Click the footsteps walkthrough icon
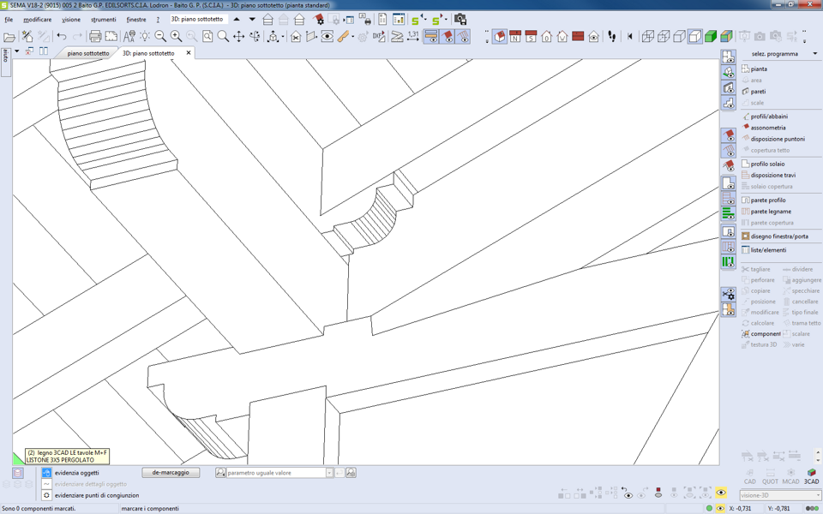The height and width of the screenshot is (514, 823). [612, 37]
